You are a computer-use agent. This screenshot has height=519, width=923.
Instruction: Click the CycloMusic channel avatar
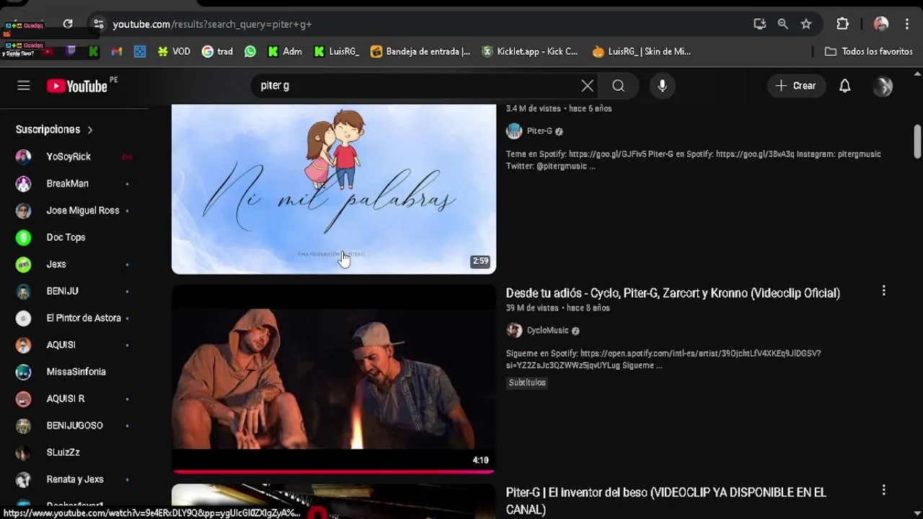pyautogui.click(x=514, y=330)
